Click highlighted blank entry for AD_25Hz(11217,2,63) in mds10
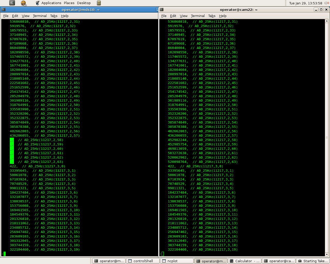This screenshot has width=330, height=264. pos(12,162)
